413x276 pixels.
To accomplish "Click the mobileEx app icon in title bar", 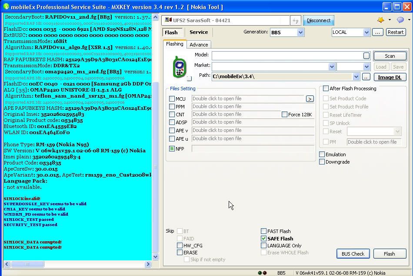I will pyautogui.click(x=6, y=7).
